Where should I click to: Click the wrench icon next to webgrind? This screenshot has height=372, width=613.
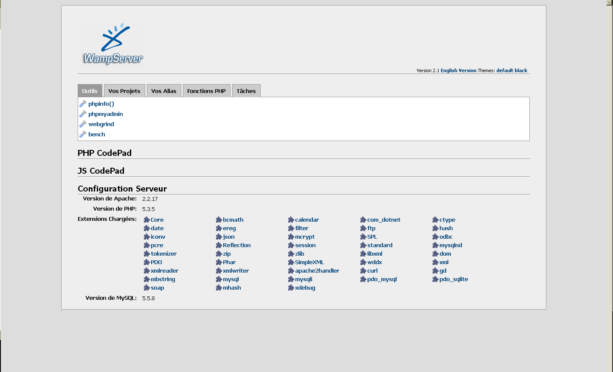[x=83, y=124]
